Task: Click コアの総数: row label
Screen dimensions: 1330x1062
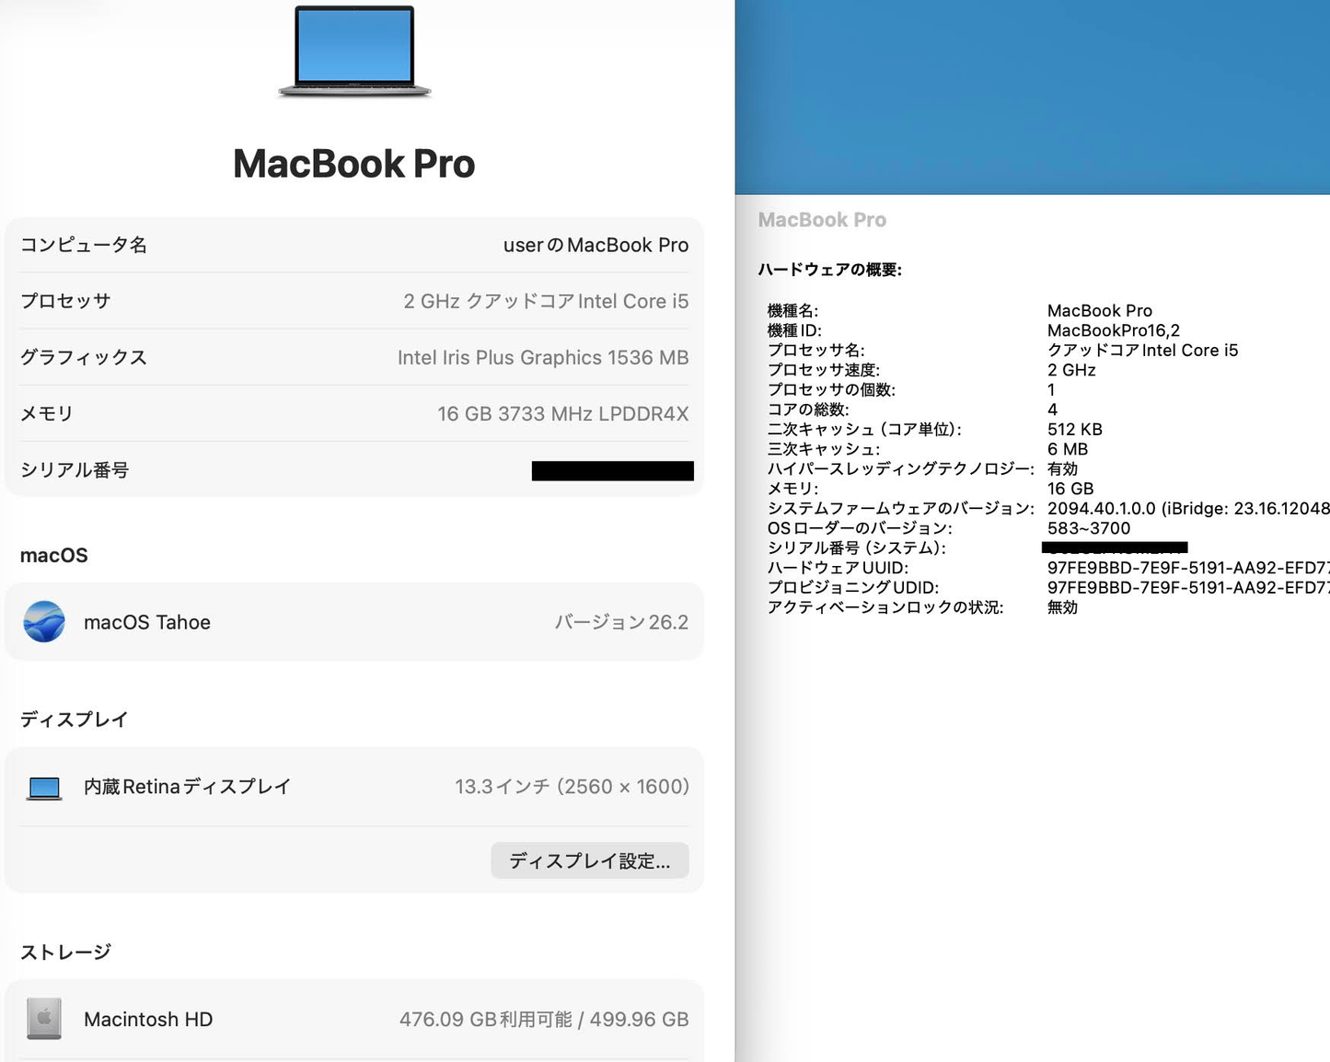Action: tap(808, 410)
